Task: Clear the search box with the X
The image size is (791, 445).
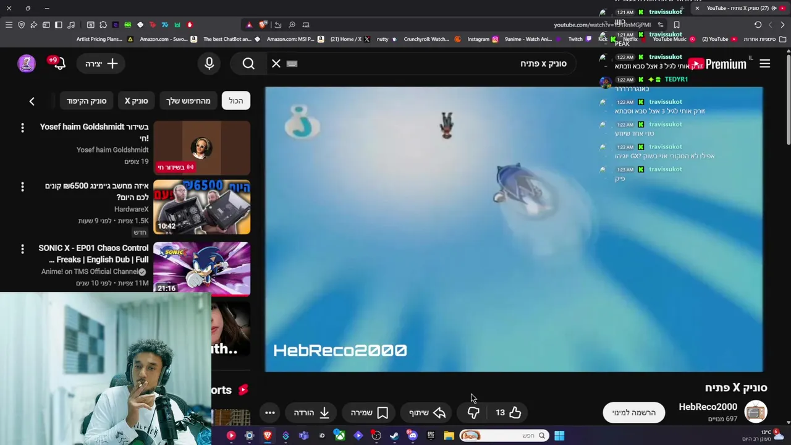Action: coord(276,64)
